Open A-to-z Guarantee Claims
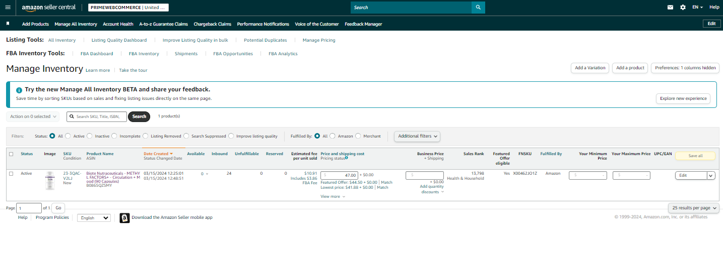Viewport: 723px width, 256px height. [x=163, y=24]
